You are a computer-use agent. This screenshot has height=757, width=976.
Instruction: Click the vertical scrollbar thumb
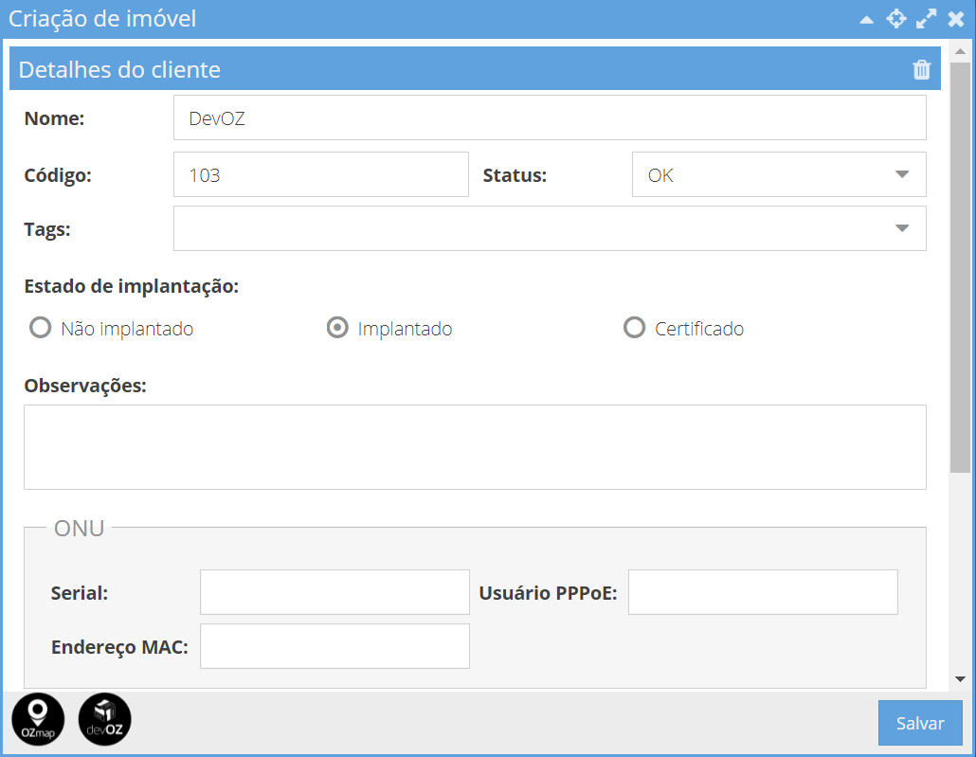point(960,267)
